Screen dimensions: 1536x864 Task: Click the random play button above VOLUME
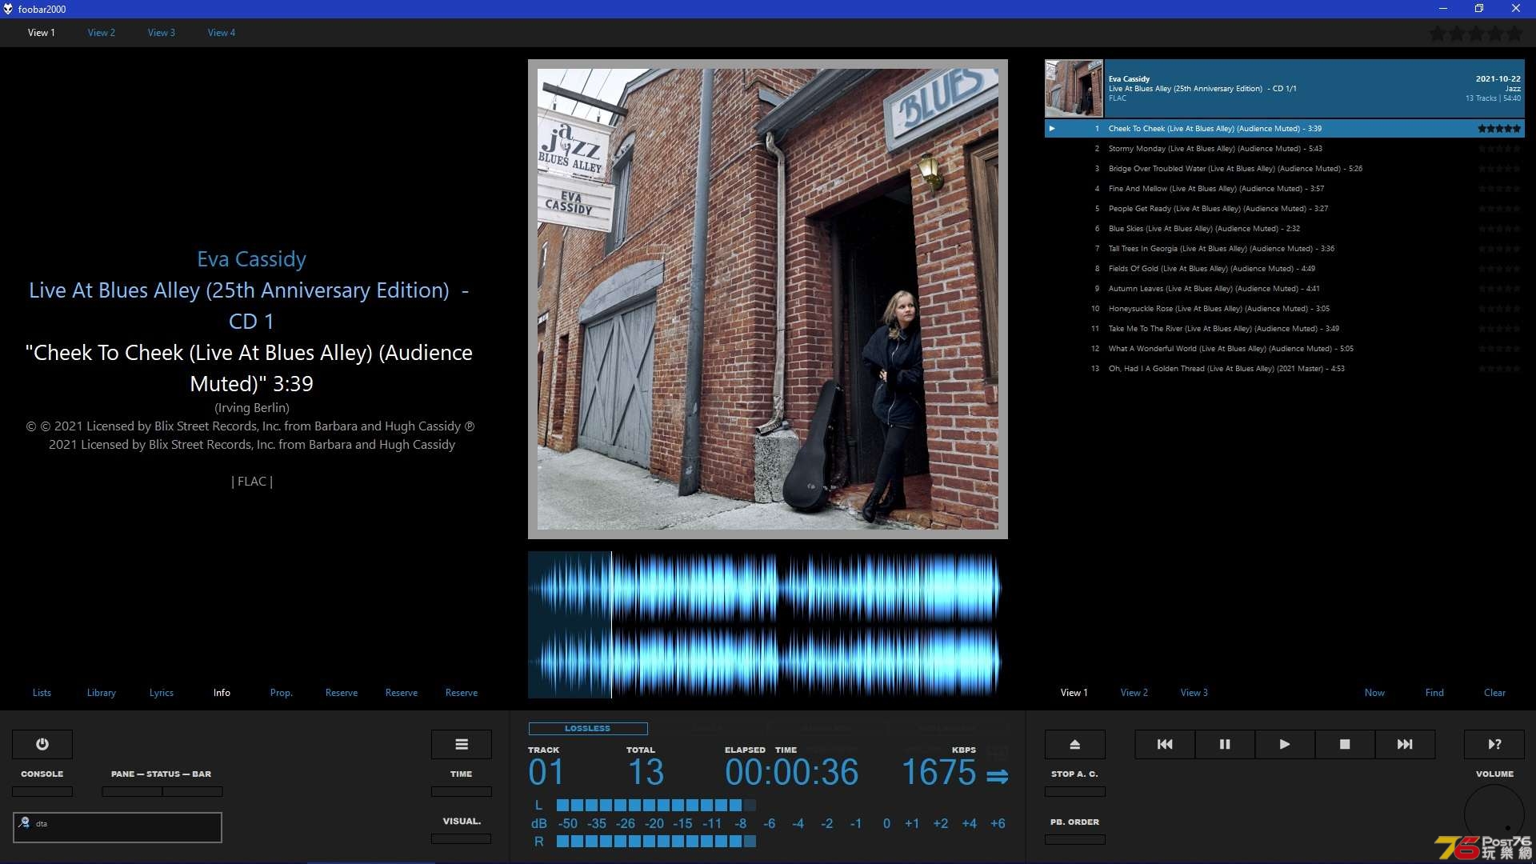point(1494,744)
